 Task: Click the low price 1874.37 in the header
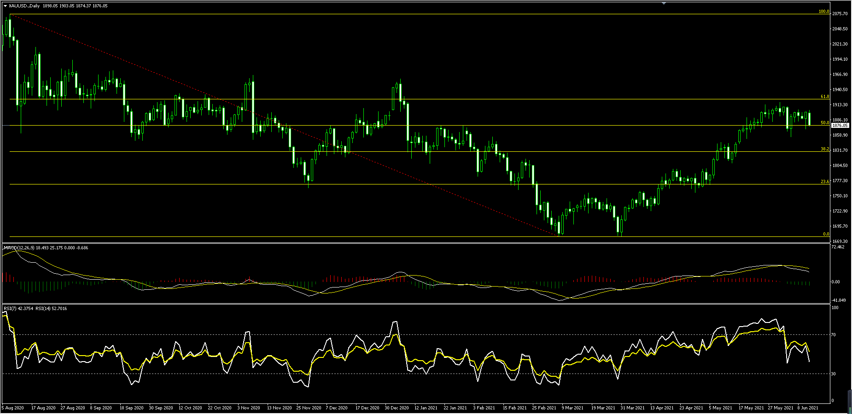tap(82, 6)
